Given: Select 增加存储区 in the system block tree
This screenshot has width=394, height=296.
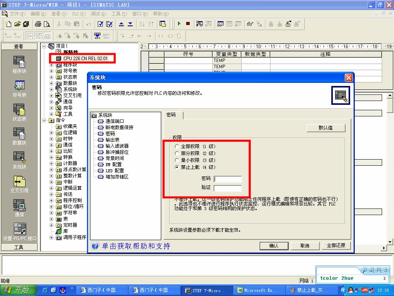Looking at the screenshot, I should tap(117, 177).
